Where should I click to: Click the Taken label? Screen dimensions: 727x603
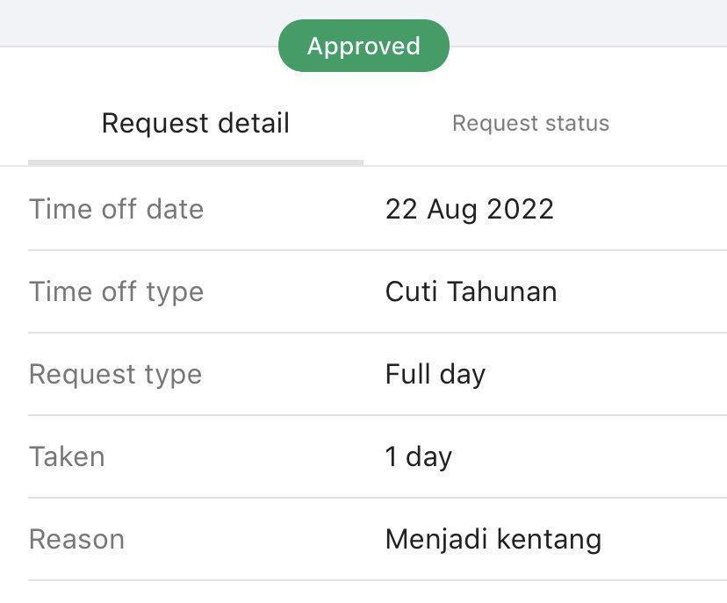68,456
